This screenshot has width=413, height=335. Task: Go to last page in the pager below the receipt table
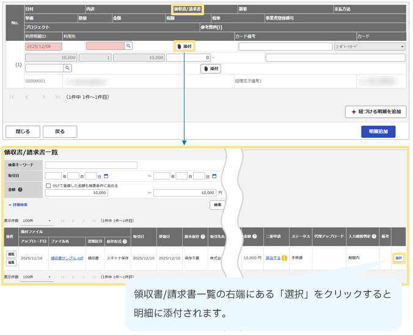click(93, 277)
